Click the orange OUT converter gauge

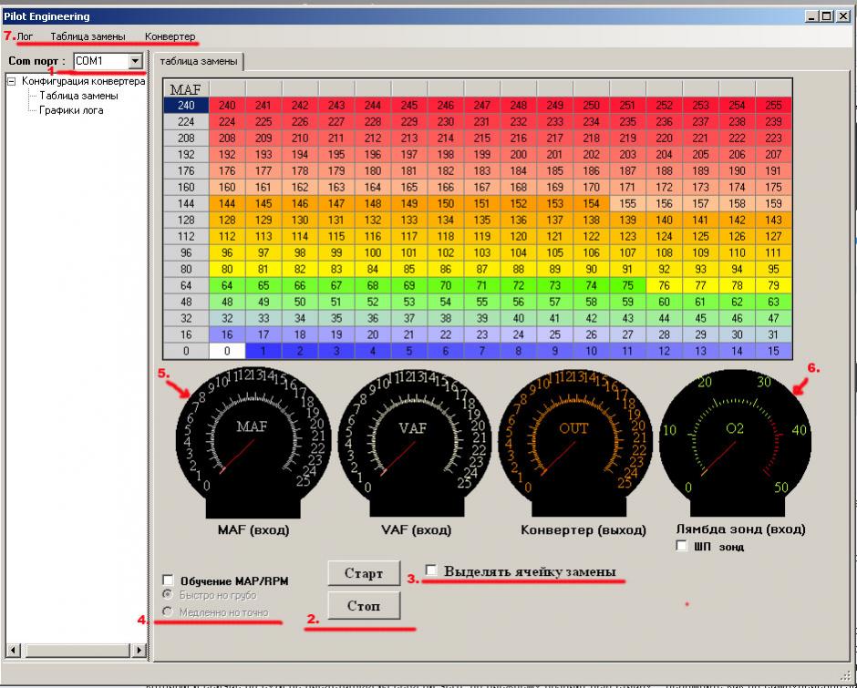click(x=575, y=443)
